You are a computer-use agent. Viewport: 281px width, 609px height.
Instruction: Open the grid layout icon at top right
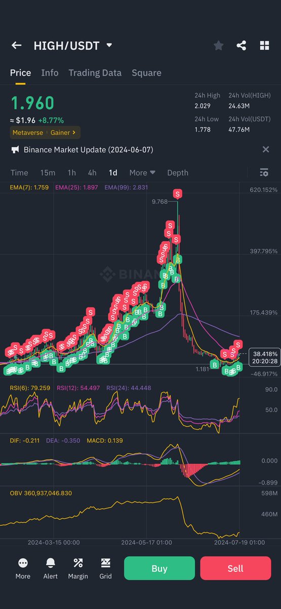click(x=264, y=46)
